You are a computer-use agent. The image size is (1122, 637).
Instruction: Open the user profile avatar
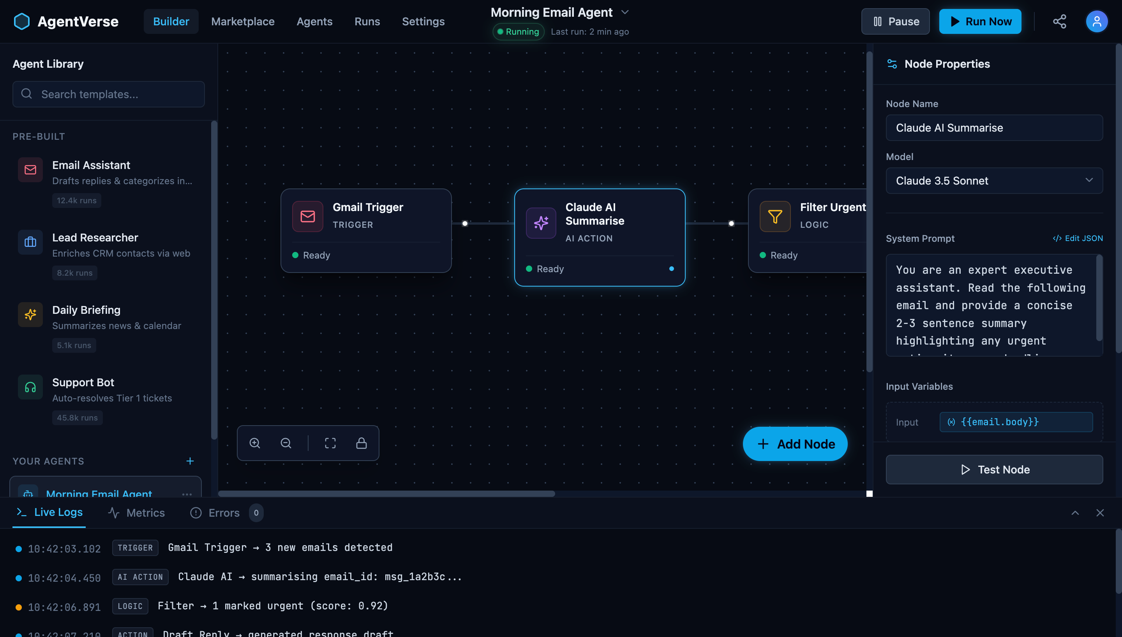pos(1097,21)
